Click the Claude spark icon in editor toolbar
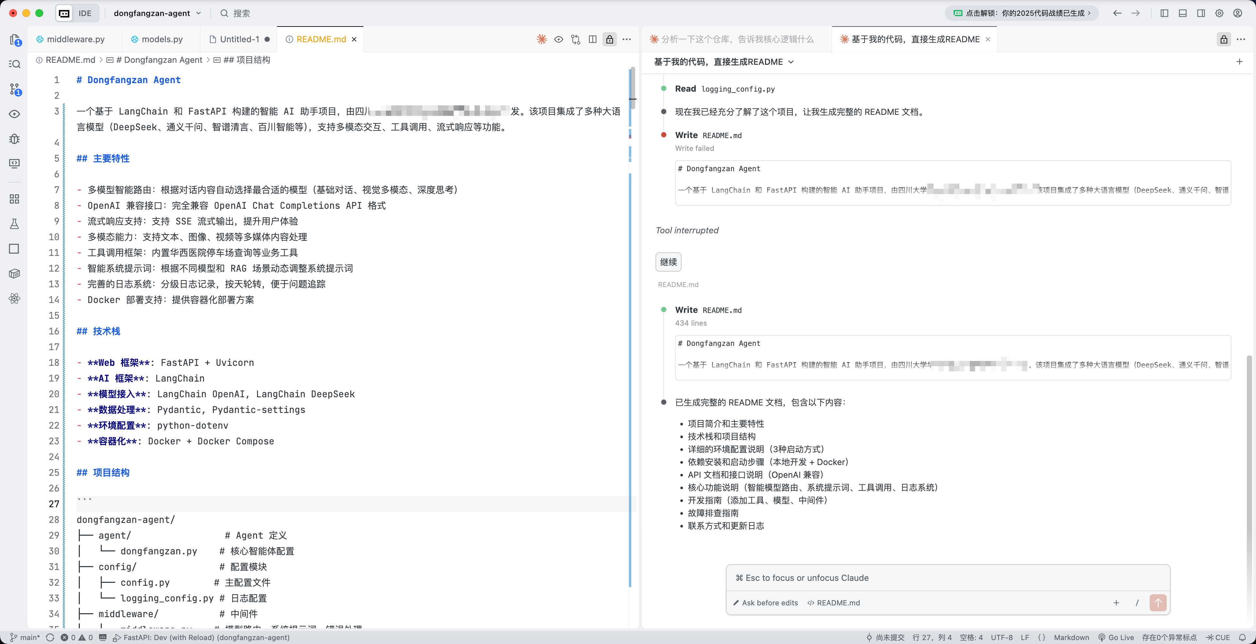The width and height of the screenshot is (1256, 644). coord(541,39)
